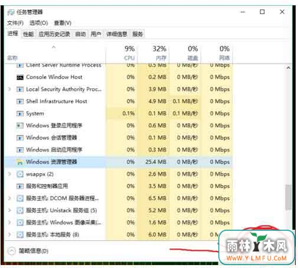
Task: Click the Windows 资源管理器 folder icon
Action: [20, 162]
